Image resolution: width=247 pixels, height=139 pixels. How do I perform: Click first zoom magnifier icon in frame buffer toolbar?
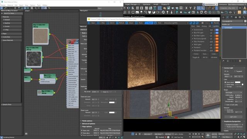point(191,23)
